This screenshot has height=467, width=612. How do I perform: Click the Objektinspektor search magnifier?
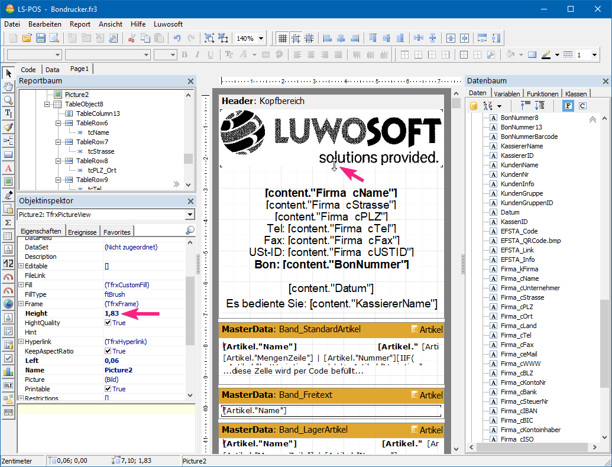[190, 231]
